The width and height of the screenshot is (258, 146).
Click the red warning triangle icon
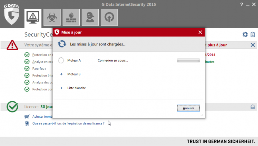click(x=12, y=45)
